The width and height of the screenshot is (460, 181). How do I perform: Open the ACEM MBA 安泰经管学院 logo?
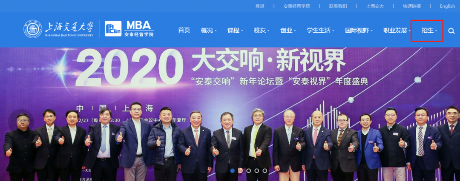coord(129,29)
